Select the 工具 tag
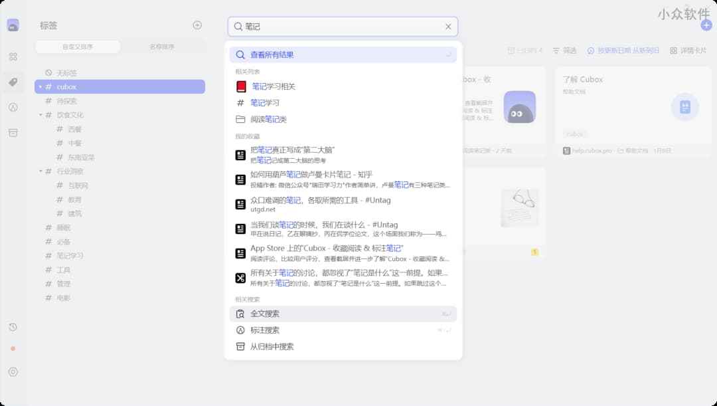The height and width of the screenshot is (406, 717). (x=119, y=270)
